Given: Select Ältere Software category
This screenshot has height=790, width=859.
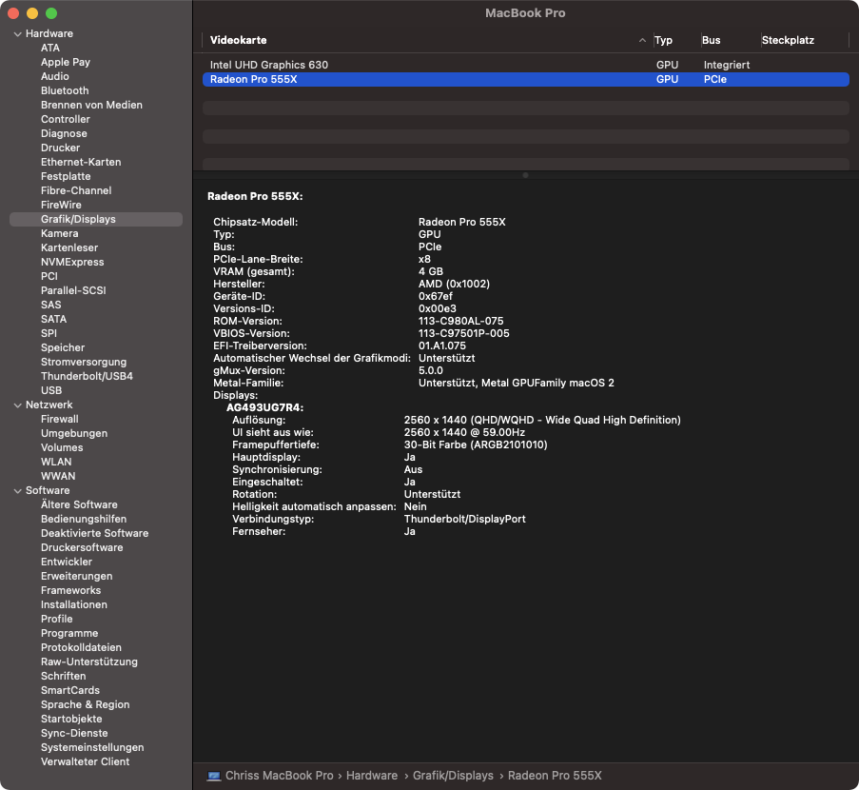Looking at the screenshot, I should coord(79,504).
